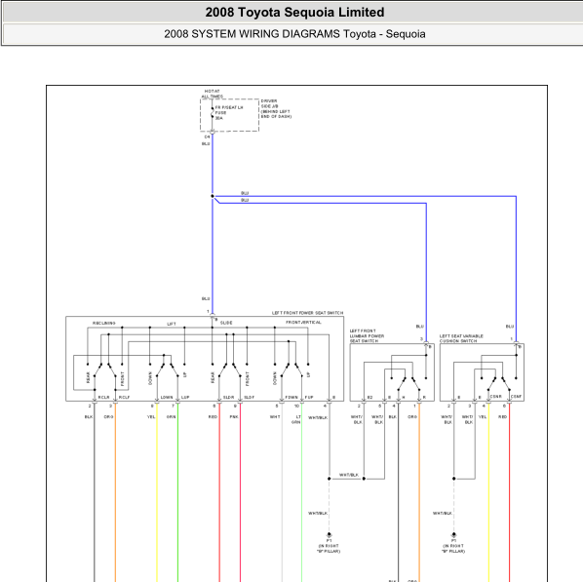Select '2008 SYSTEM WIRING DIAGRAMS Toyota - Sequoia' subtitle

tap(294, 34)
